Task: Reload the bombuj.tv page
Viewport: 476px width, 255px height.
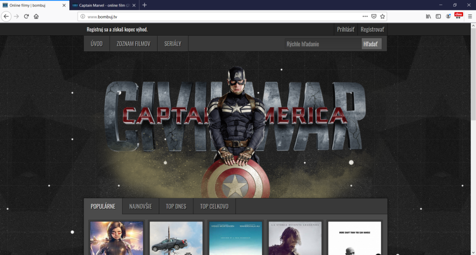Action: tap(26, 16)
